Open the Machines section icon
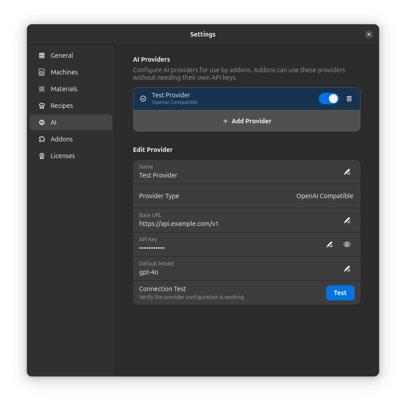Image resolution: width=406 pixels, height=406 pixels. click(x=42, y=72)
